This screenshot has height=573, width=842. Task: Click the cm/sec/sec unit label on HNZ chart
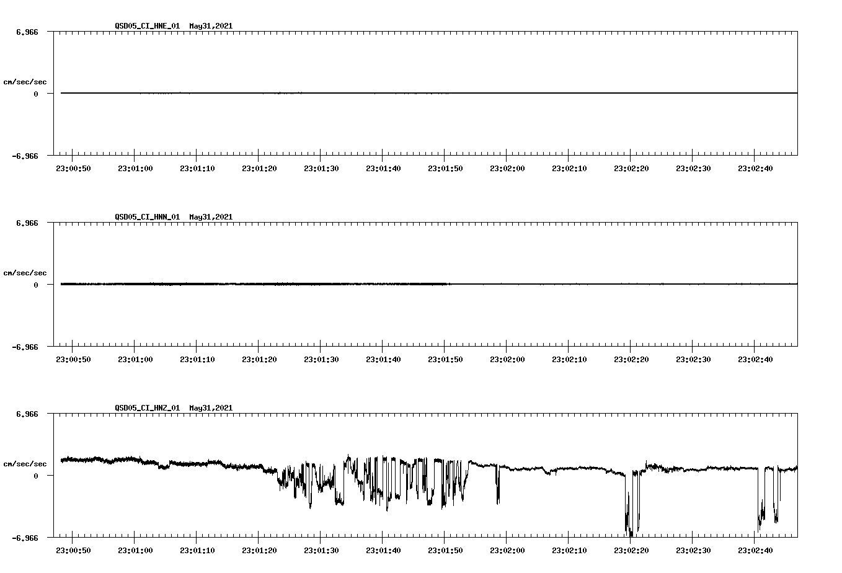point(25,464)
